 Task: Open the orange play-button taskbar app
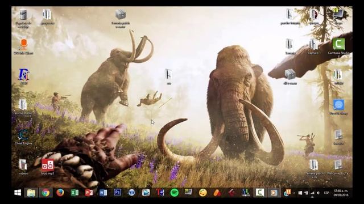(x=274, y=193)
